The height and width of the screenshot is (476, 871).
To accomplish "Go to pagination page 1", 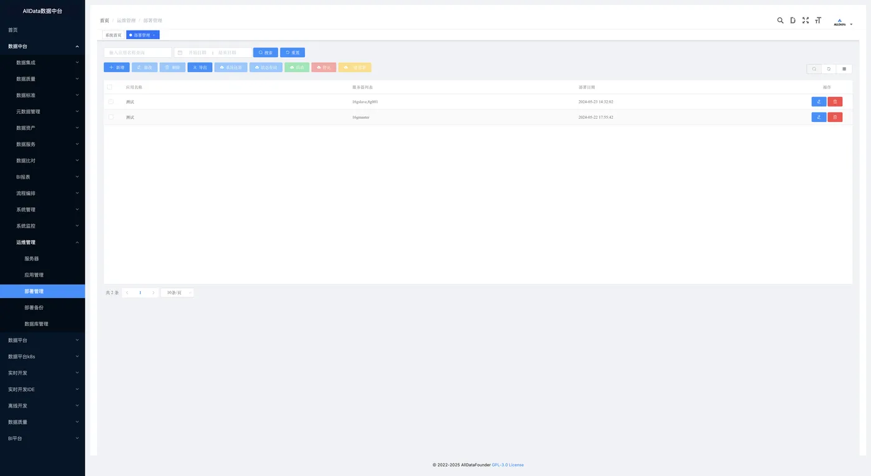I will [x=140, y=292].
